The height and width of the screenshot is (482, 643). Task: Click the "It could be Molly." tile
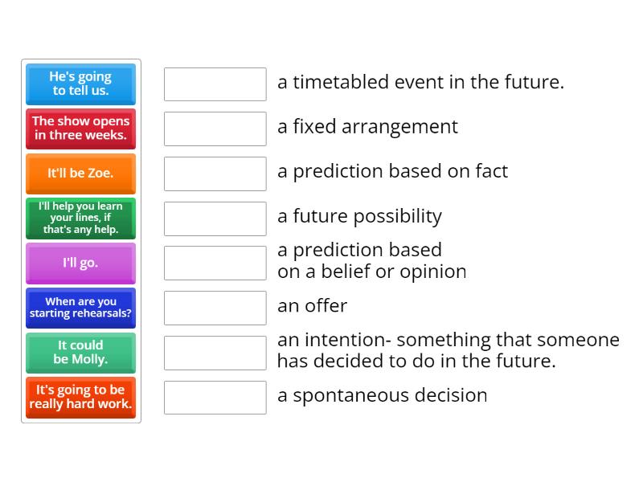click(x=80, y=353)
